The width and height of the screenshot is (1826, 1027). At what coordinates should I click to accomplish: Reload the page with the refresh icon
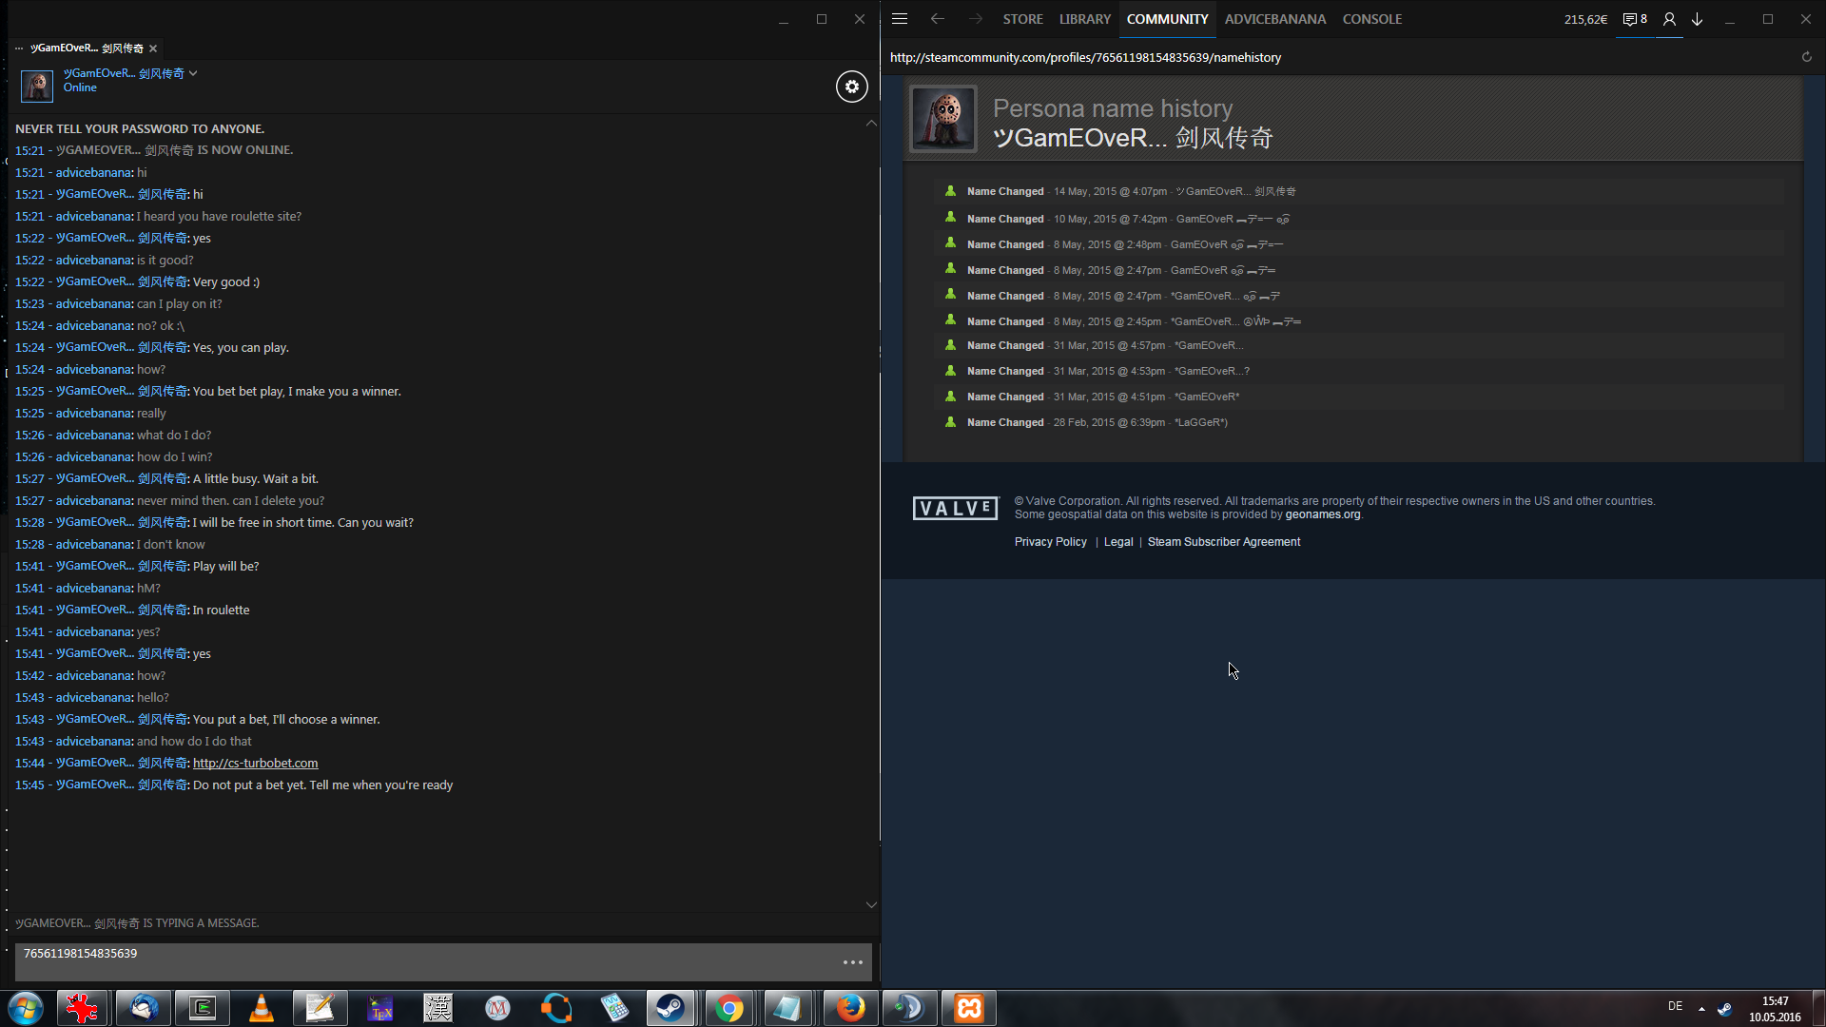click(x=1806, y=57)
